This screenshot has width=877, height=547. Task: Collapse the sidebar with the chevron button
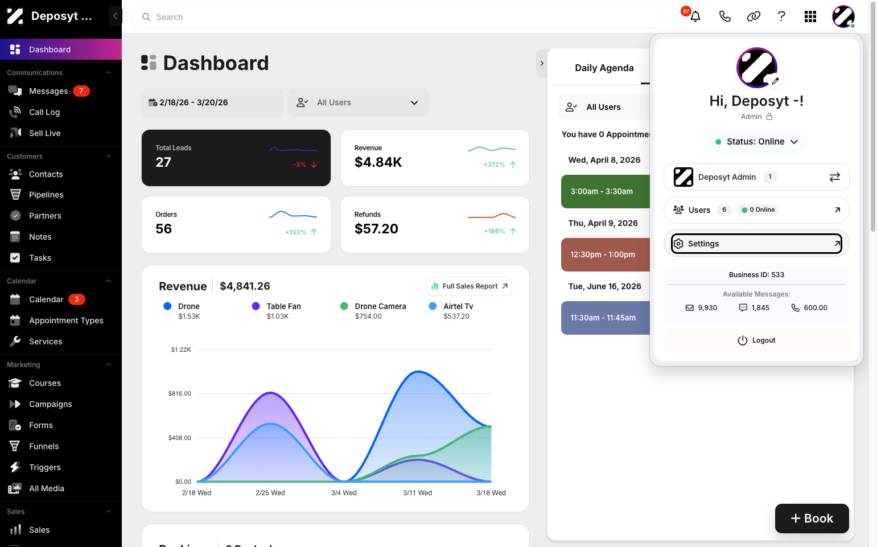click(x=115, y=16)
